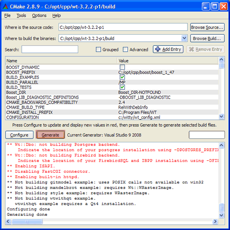Click the Browse Build button
230x230 pixels.
(x=207, y=38)
